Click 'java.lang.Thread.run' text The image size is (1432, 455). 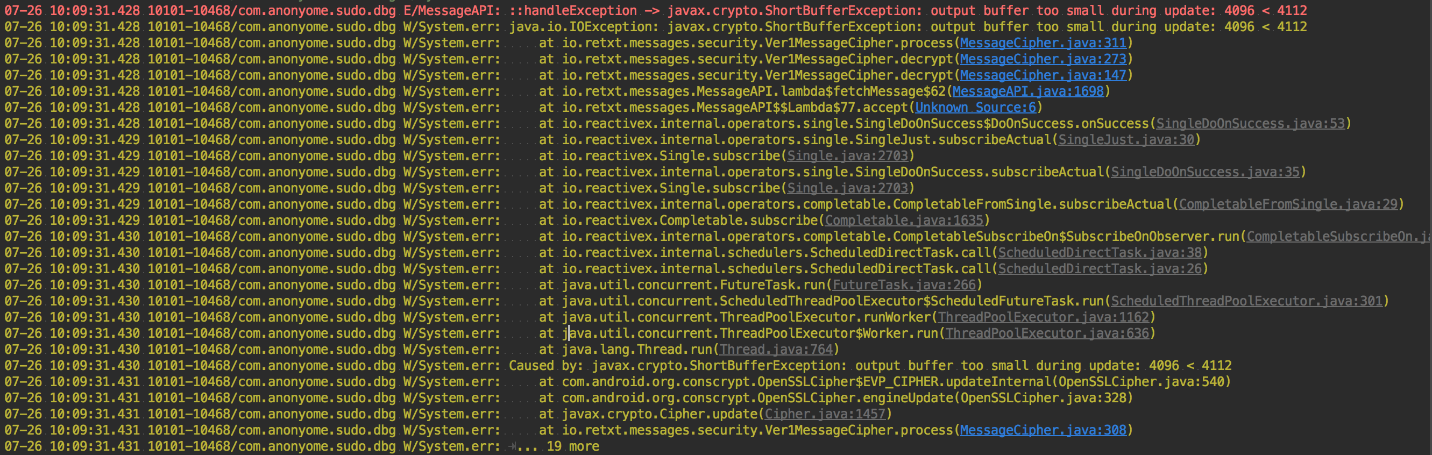coord(637,349)
